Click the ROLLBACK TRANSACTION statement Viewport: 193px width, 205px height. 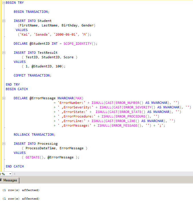tap(34, 134)
